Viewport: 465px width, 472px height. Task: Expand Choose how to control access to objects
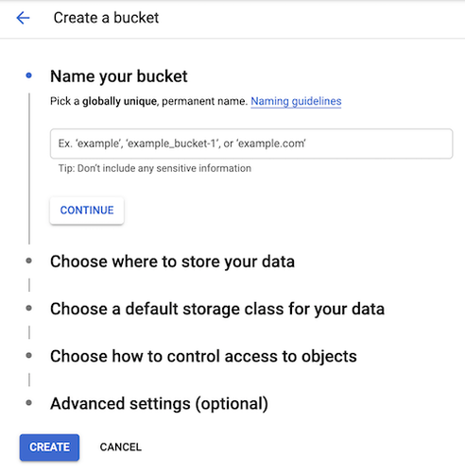[203, 356]
